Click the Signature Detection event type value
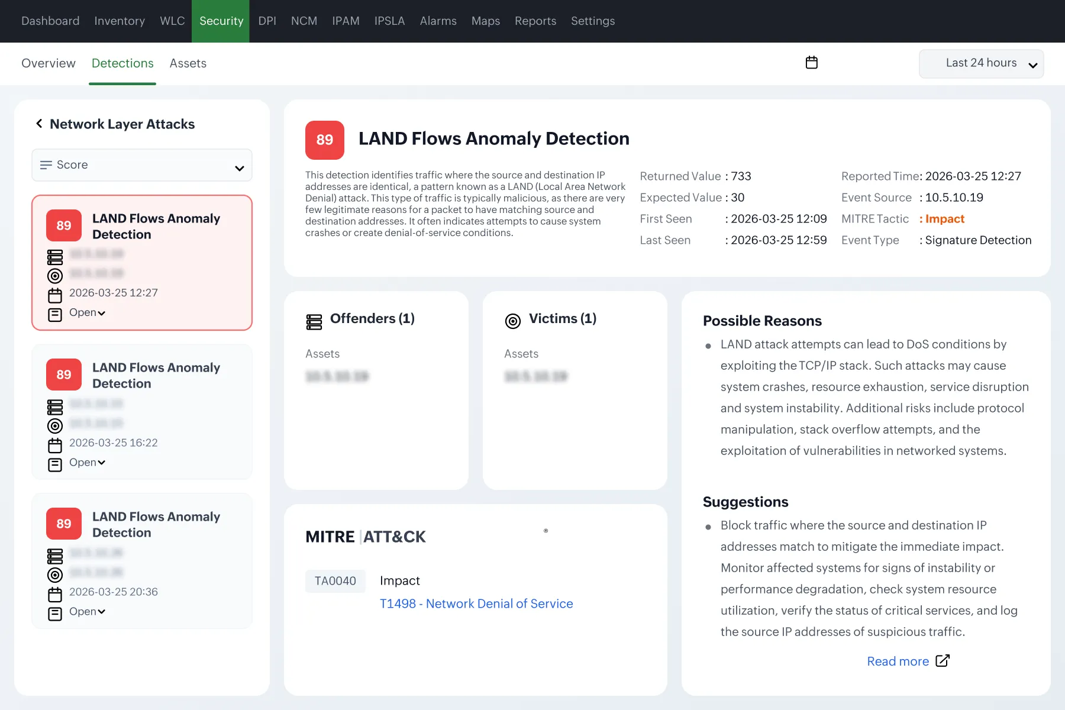This screenshot has height=710, width=1065. click(x=979, y=240)
